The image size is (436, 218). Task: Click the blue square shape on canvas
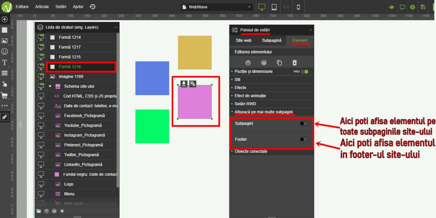152,78
